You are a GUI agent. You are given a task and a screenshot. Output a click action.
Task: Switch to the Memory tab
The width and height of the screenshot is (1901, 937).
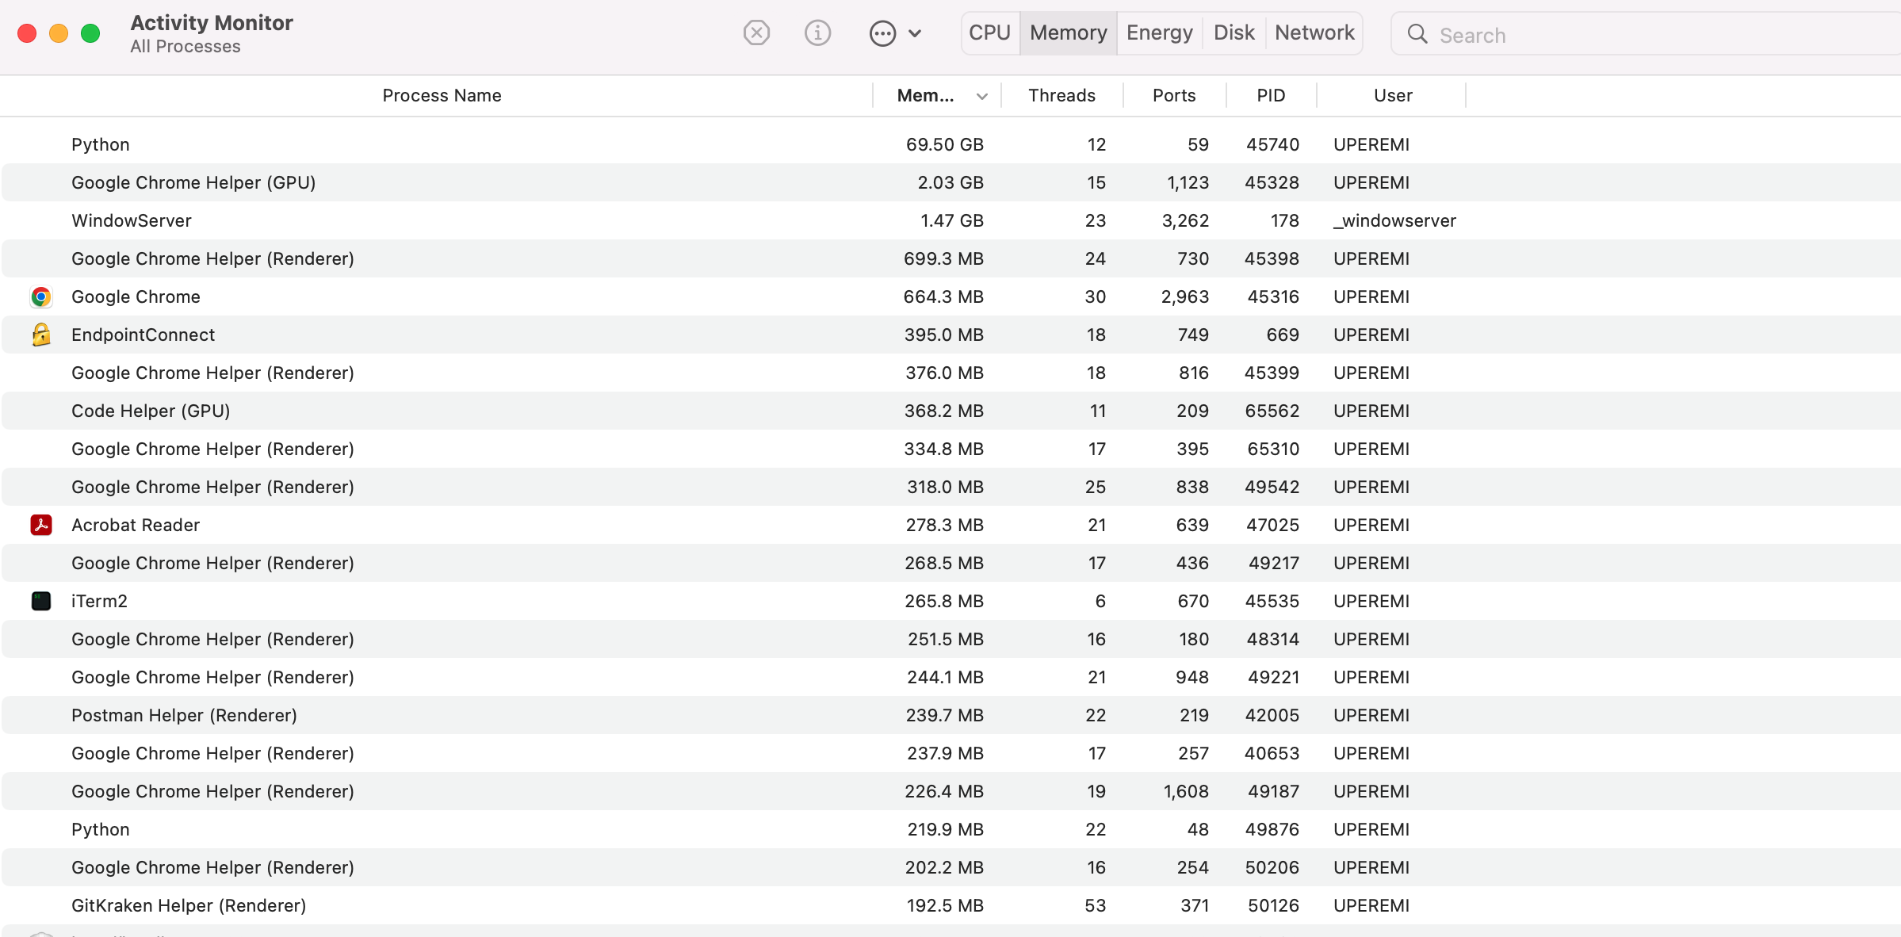click(1069, 33)
